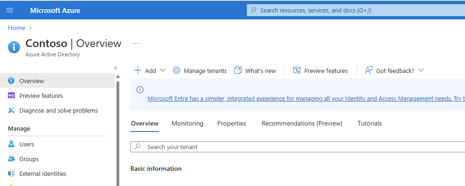Viewport: 465px width, 186px height.
Task: Collapse the sidebar with double chevron
Action: (x=116, y=68)
